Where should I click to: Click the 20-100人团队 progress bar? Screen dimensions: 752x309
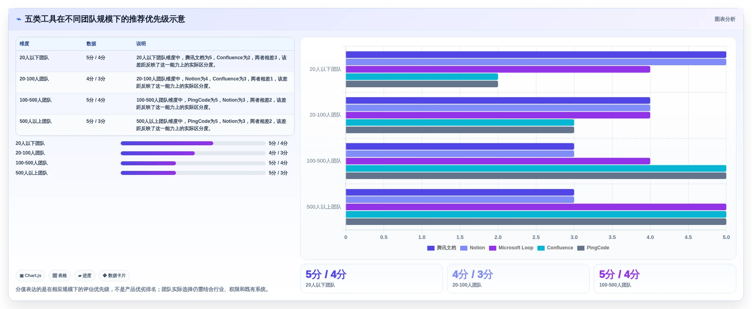[193, 153]
